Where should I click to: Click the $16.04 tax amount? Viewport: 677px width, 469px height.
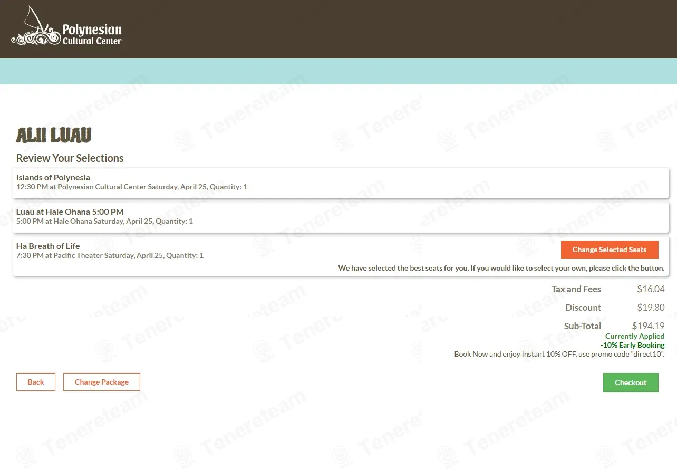[x=651, y=289]
